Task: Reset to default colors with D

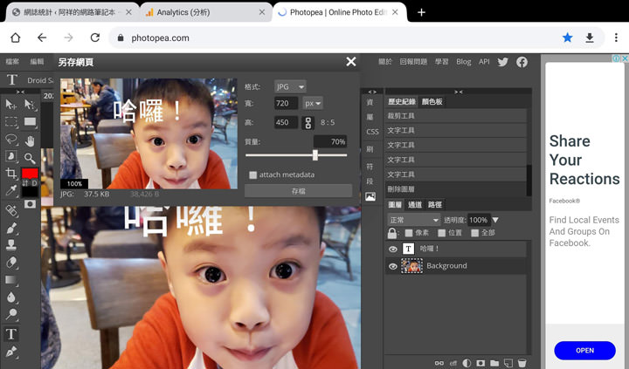Action: pos(34,183)
